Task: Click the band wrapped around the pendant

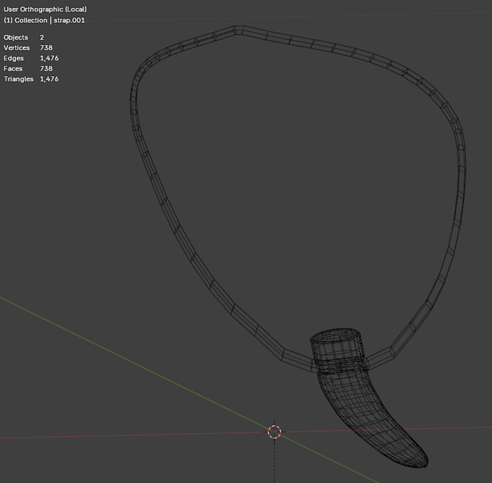Action: [340, 366]
